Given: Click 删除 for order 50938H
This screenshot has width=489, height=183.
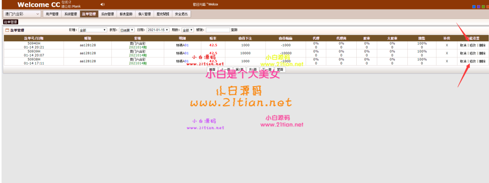Looking at the screenshot, I should 482,61.
